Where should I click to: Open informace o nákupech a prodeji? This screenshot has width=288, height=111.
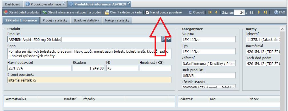click(74, 13)
